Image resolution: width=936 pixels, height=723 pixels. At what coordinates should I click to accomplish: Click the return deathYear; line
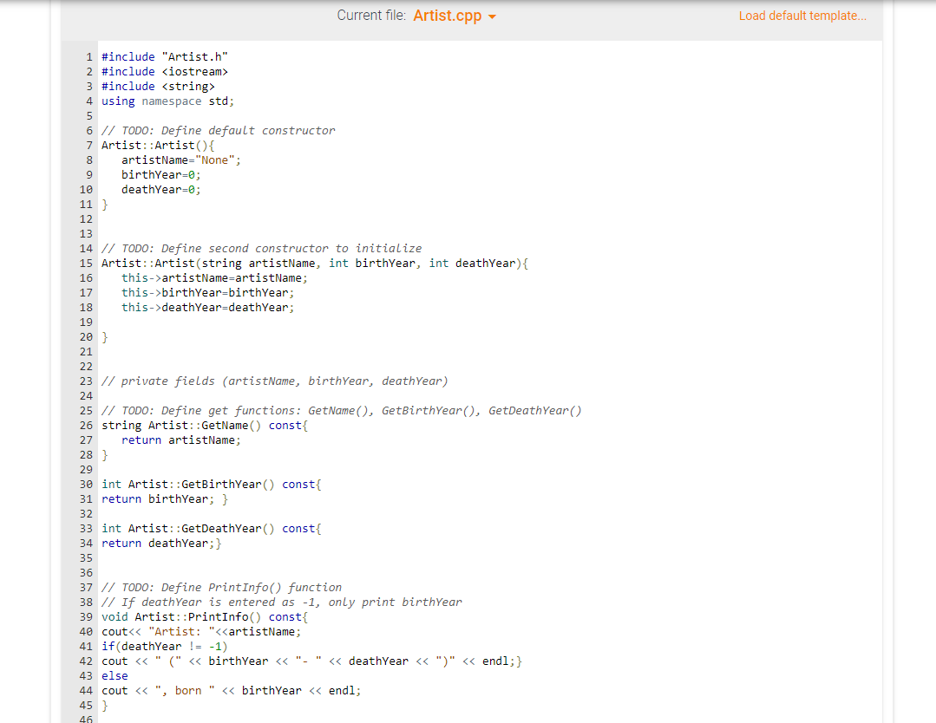pos(161,544)
